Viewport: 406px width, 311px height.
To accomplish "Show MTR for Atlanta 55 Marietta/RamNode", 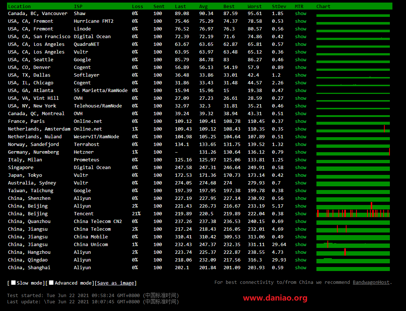I will [301, 91].
